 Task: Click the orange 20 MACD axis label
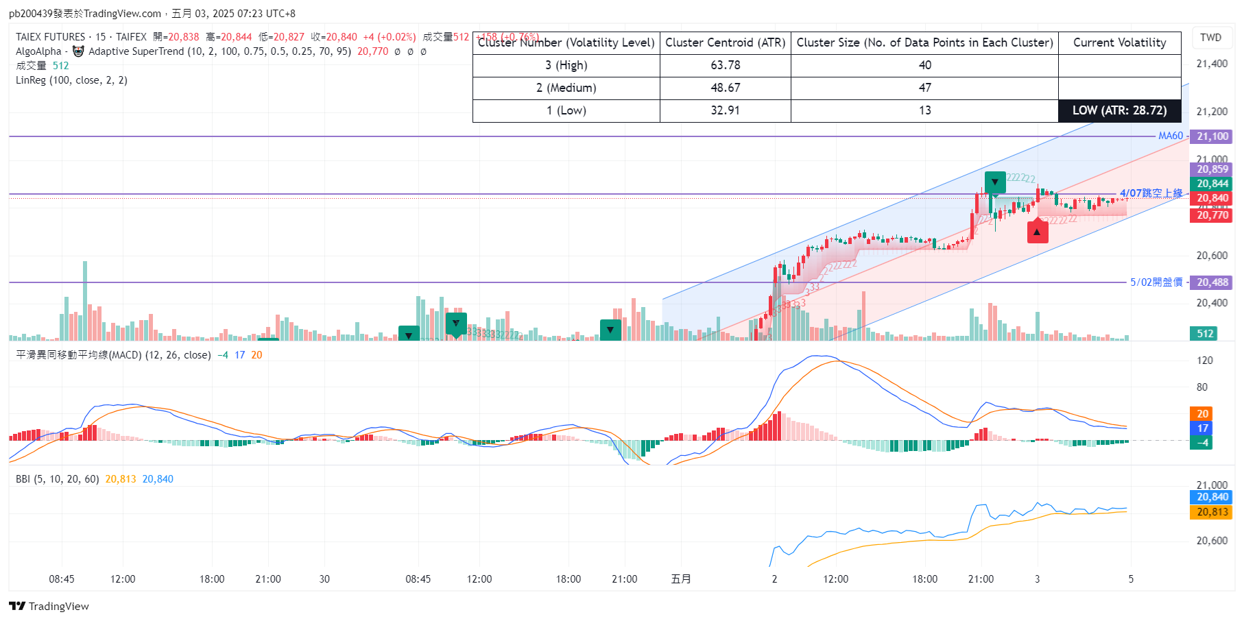(x=1201, y=414)
